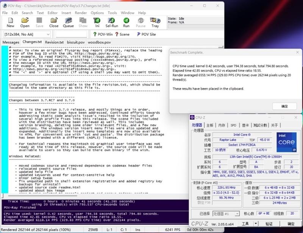The width and height of the screenshot is (303, 233).
Task: Select CPU-Z 关于 about tab
Action: 274,125
